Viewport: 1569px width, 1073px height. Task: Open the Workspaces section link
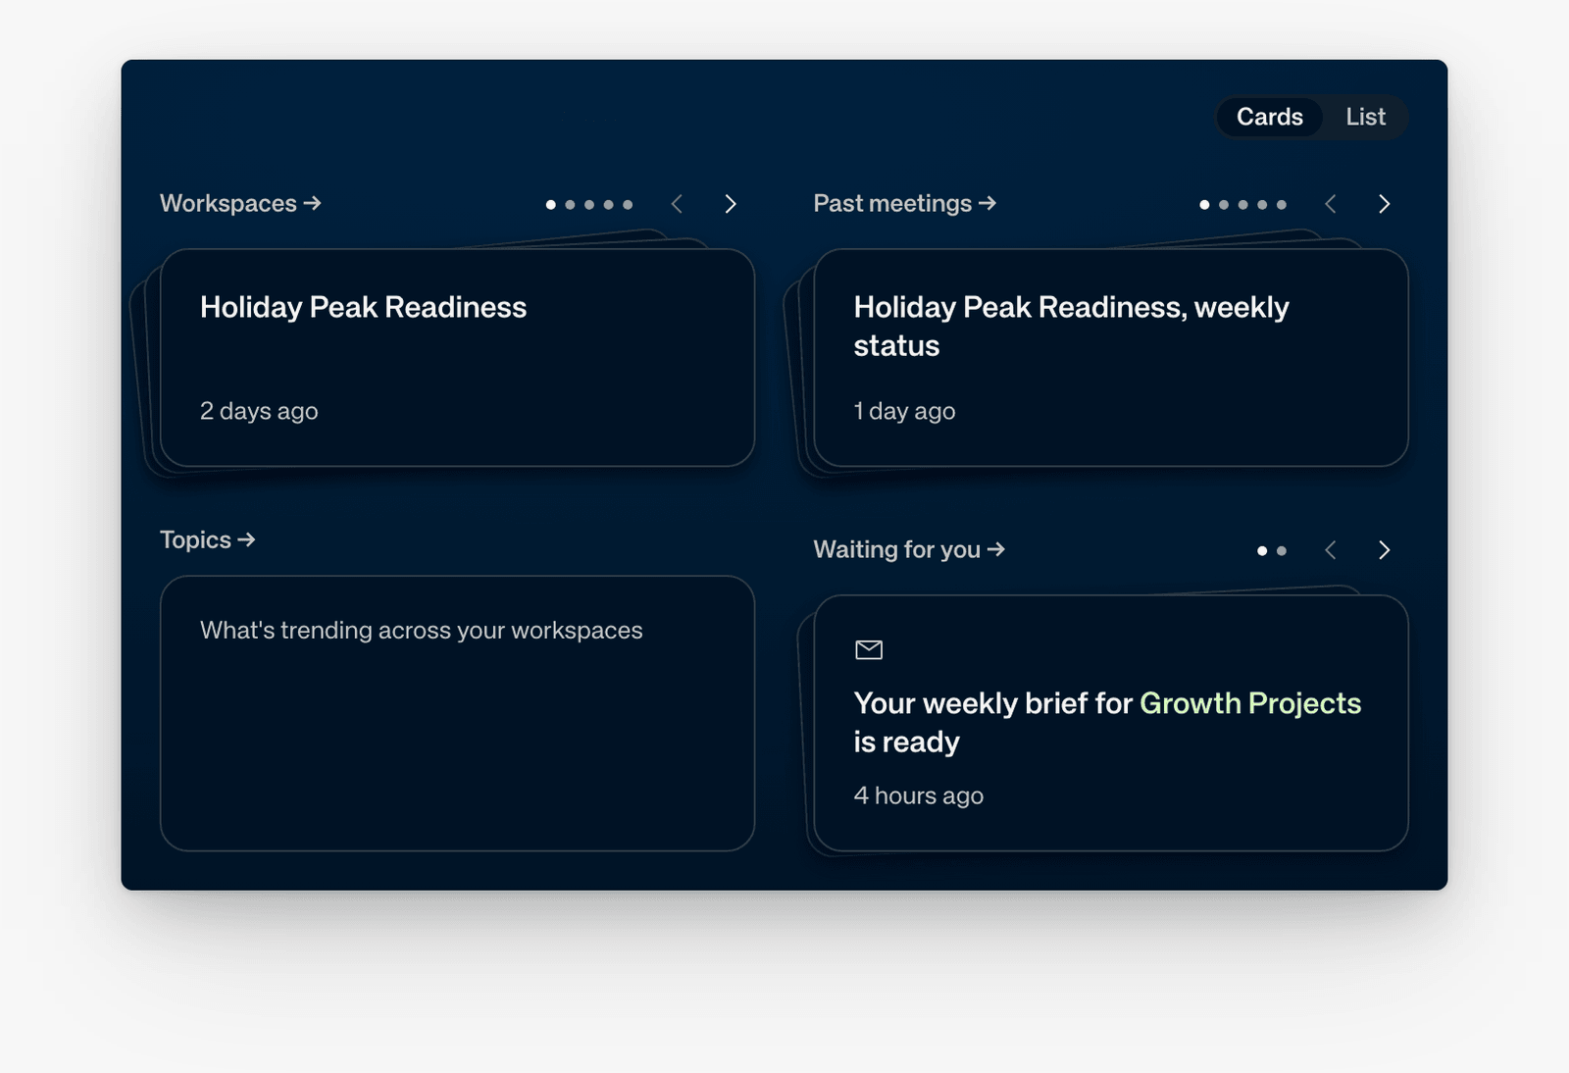pos(240,203)
